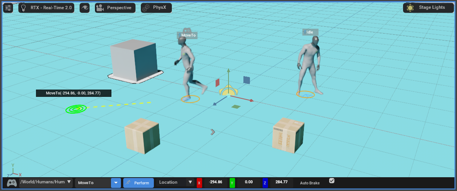The image size is (457, 191).
Task: Click the gizmo's red X axis arrow
Action: [x=251, y=101]
